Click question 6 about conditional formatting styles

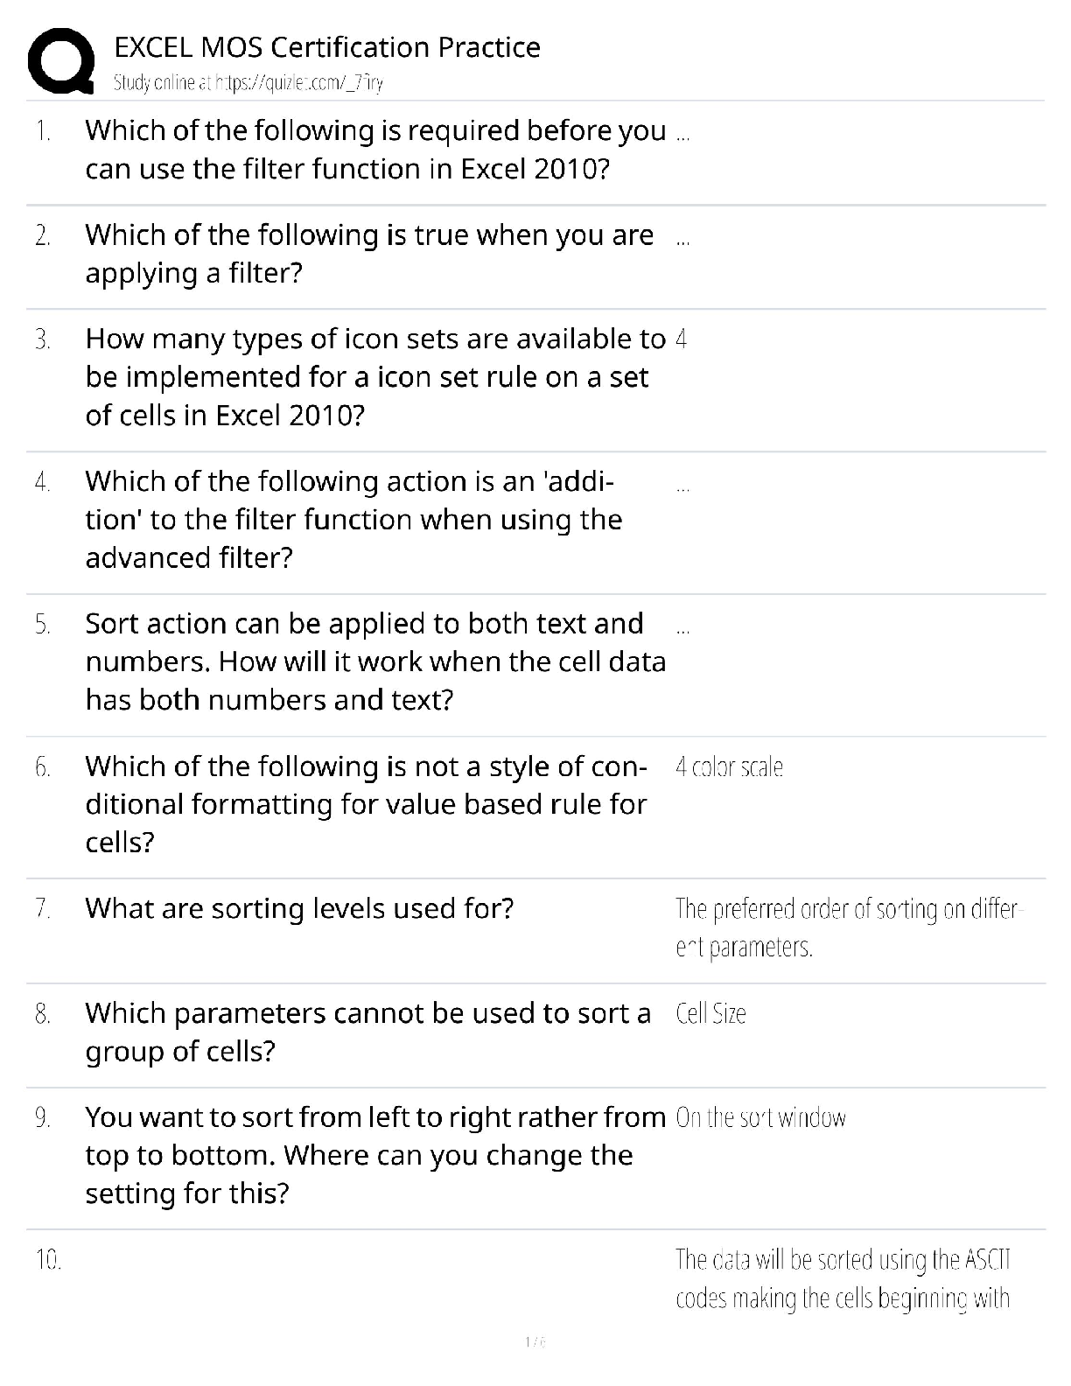366,804
